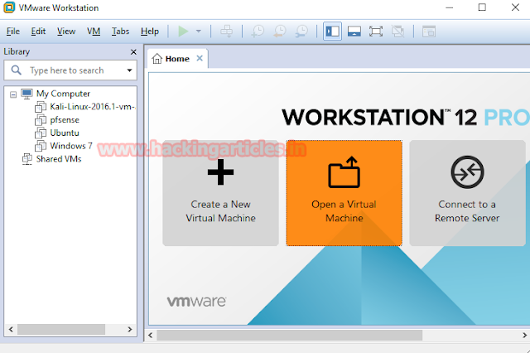The width and height of the screenshot is (530, 353).
Task: Click Send Ctrl+Alt+Del toolbar icon
Action: coord(226,31)
